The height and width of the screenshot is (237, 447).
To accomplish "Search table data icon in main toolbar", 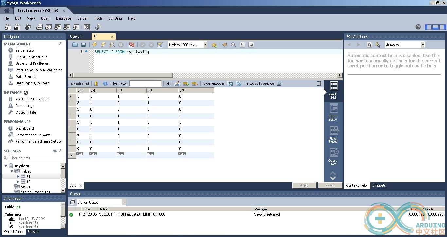I will coord(87,27).
